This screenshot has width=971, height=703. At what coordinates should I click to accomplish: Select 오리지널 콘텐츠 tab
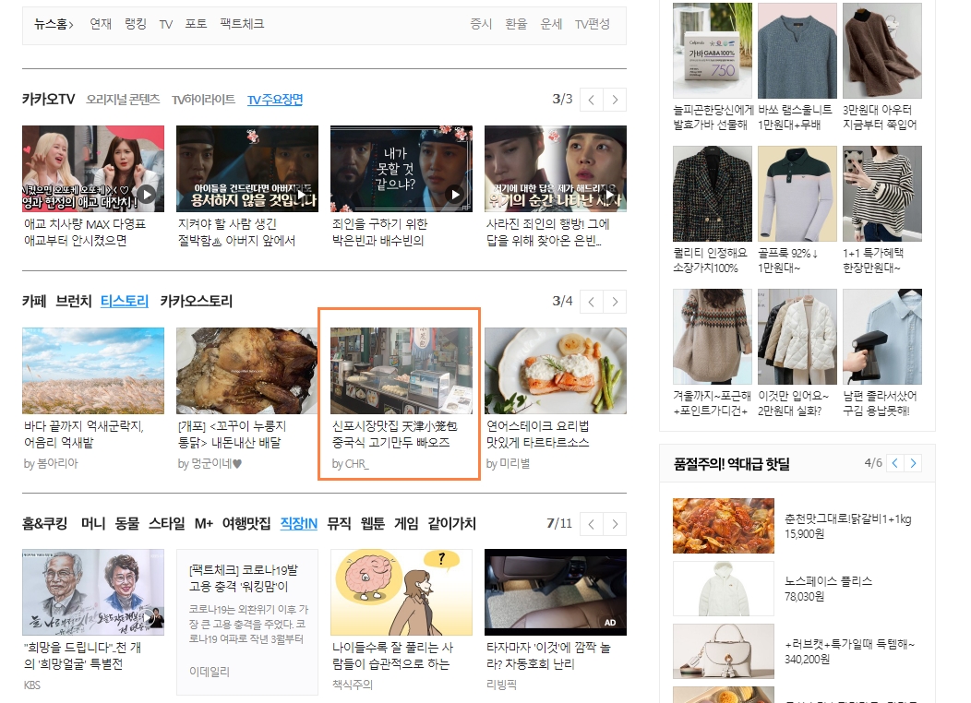tap(124, 99)
